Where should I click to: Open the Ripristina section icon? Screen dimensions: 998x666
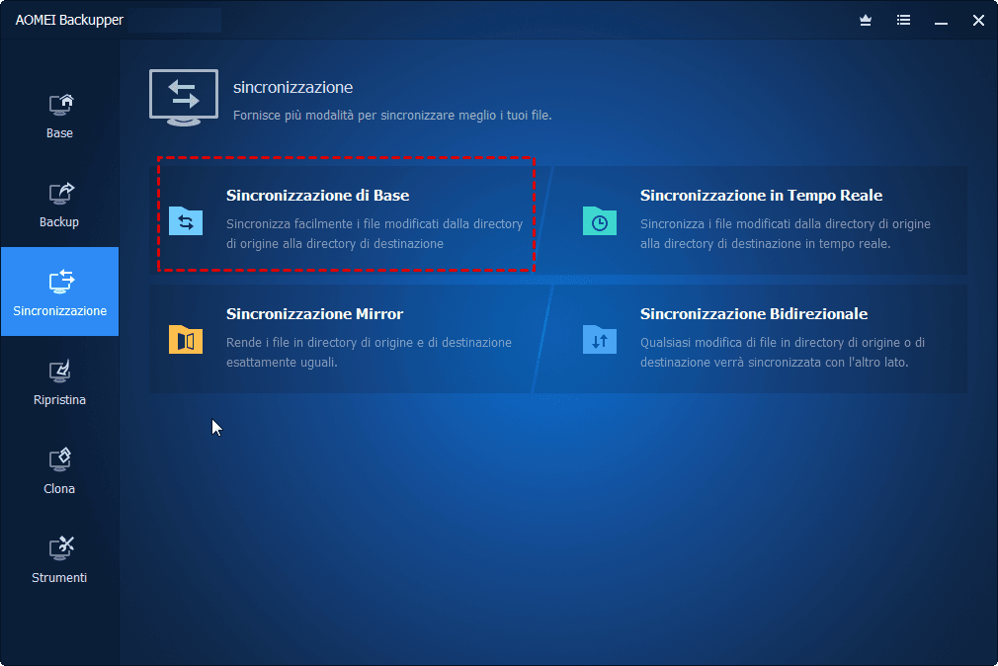(60, 372)
